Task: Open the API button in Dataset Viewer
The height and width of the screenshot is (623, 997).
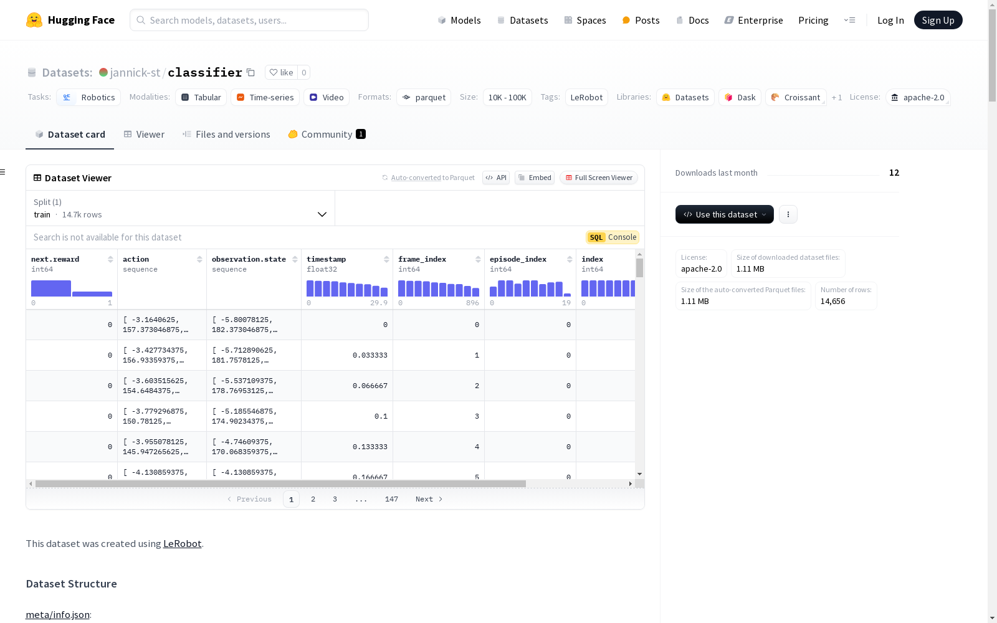Action: (496, 178)
